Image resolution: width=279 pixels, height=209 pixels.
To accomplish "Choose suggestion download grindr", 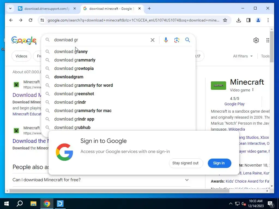I will pyautogui.click(x=118, y=102).
